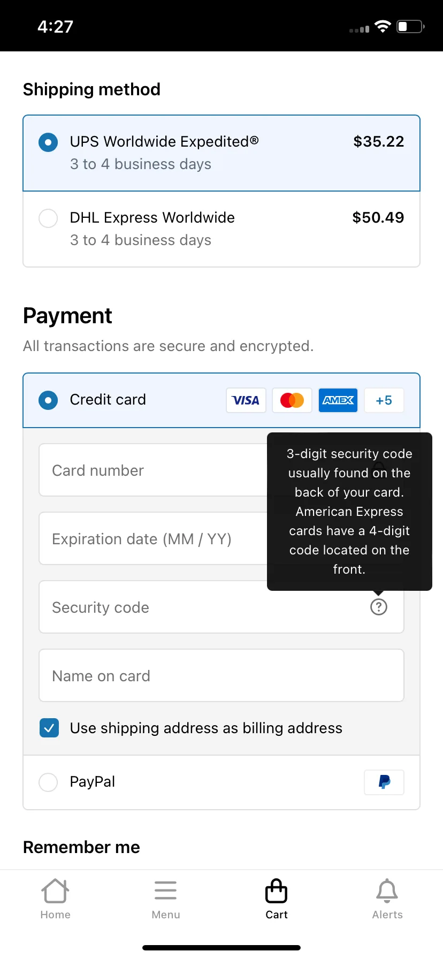Select PayPal as payment method

pos(222,782)
